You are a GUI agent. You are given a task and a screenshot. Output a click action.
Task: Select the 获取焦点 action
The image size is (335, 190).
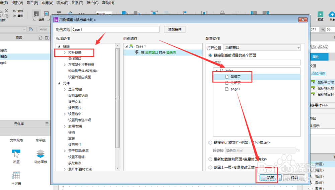pyautogui.click(x=75, y=163)
